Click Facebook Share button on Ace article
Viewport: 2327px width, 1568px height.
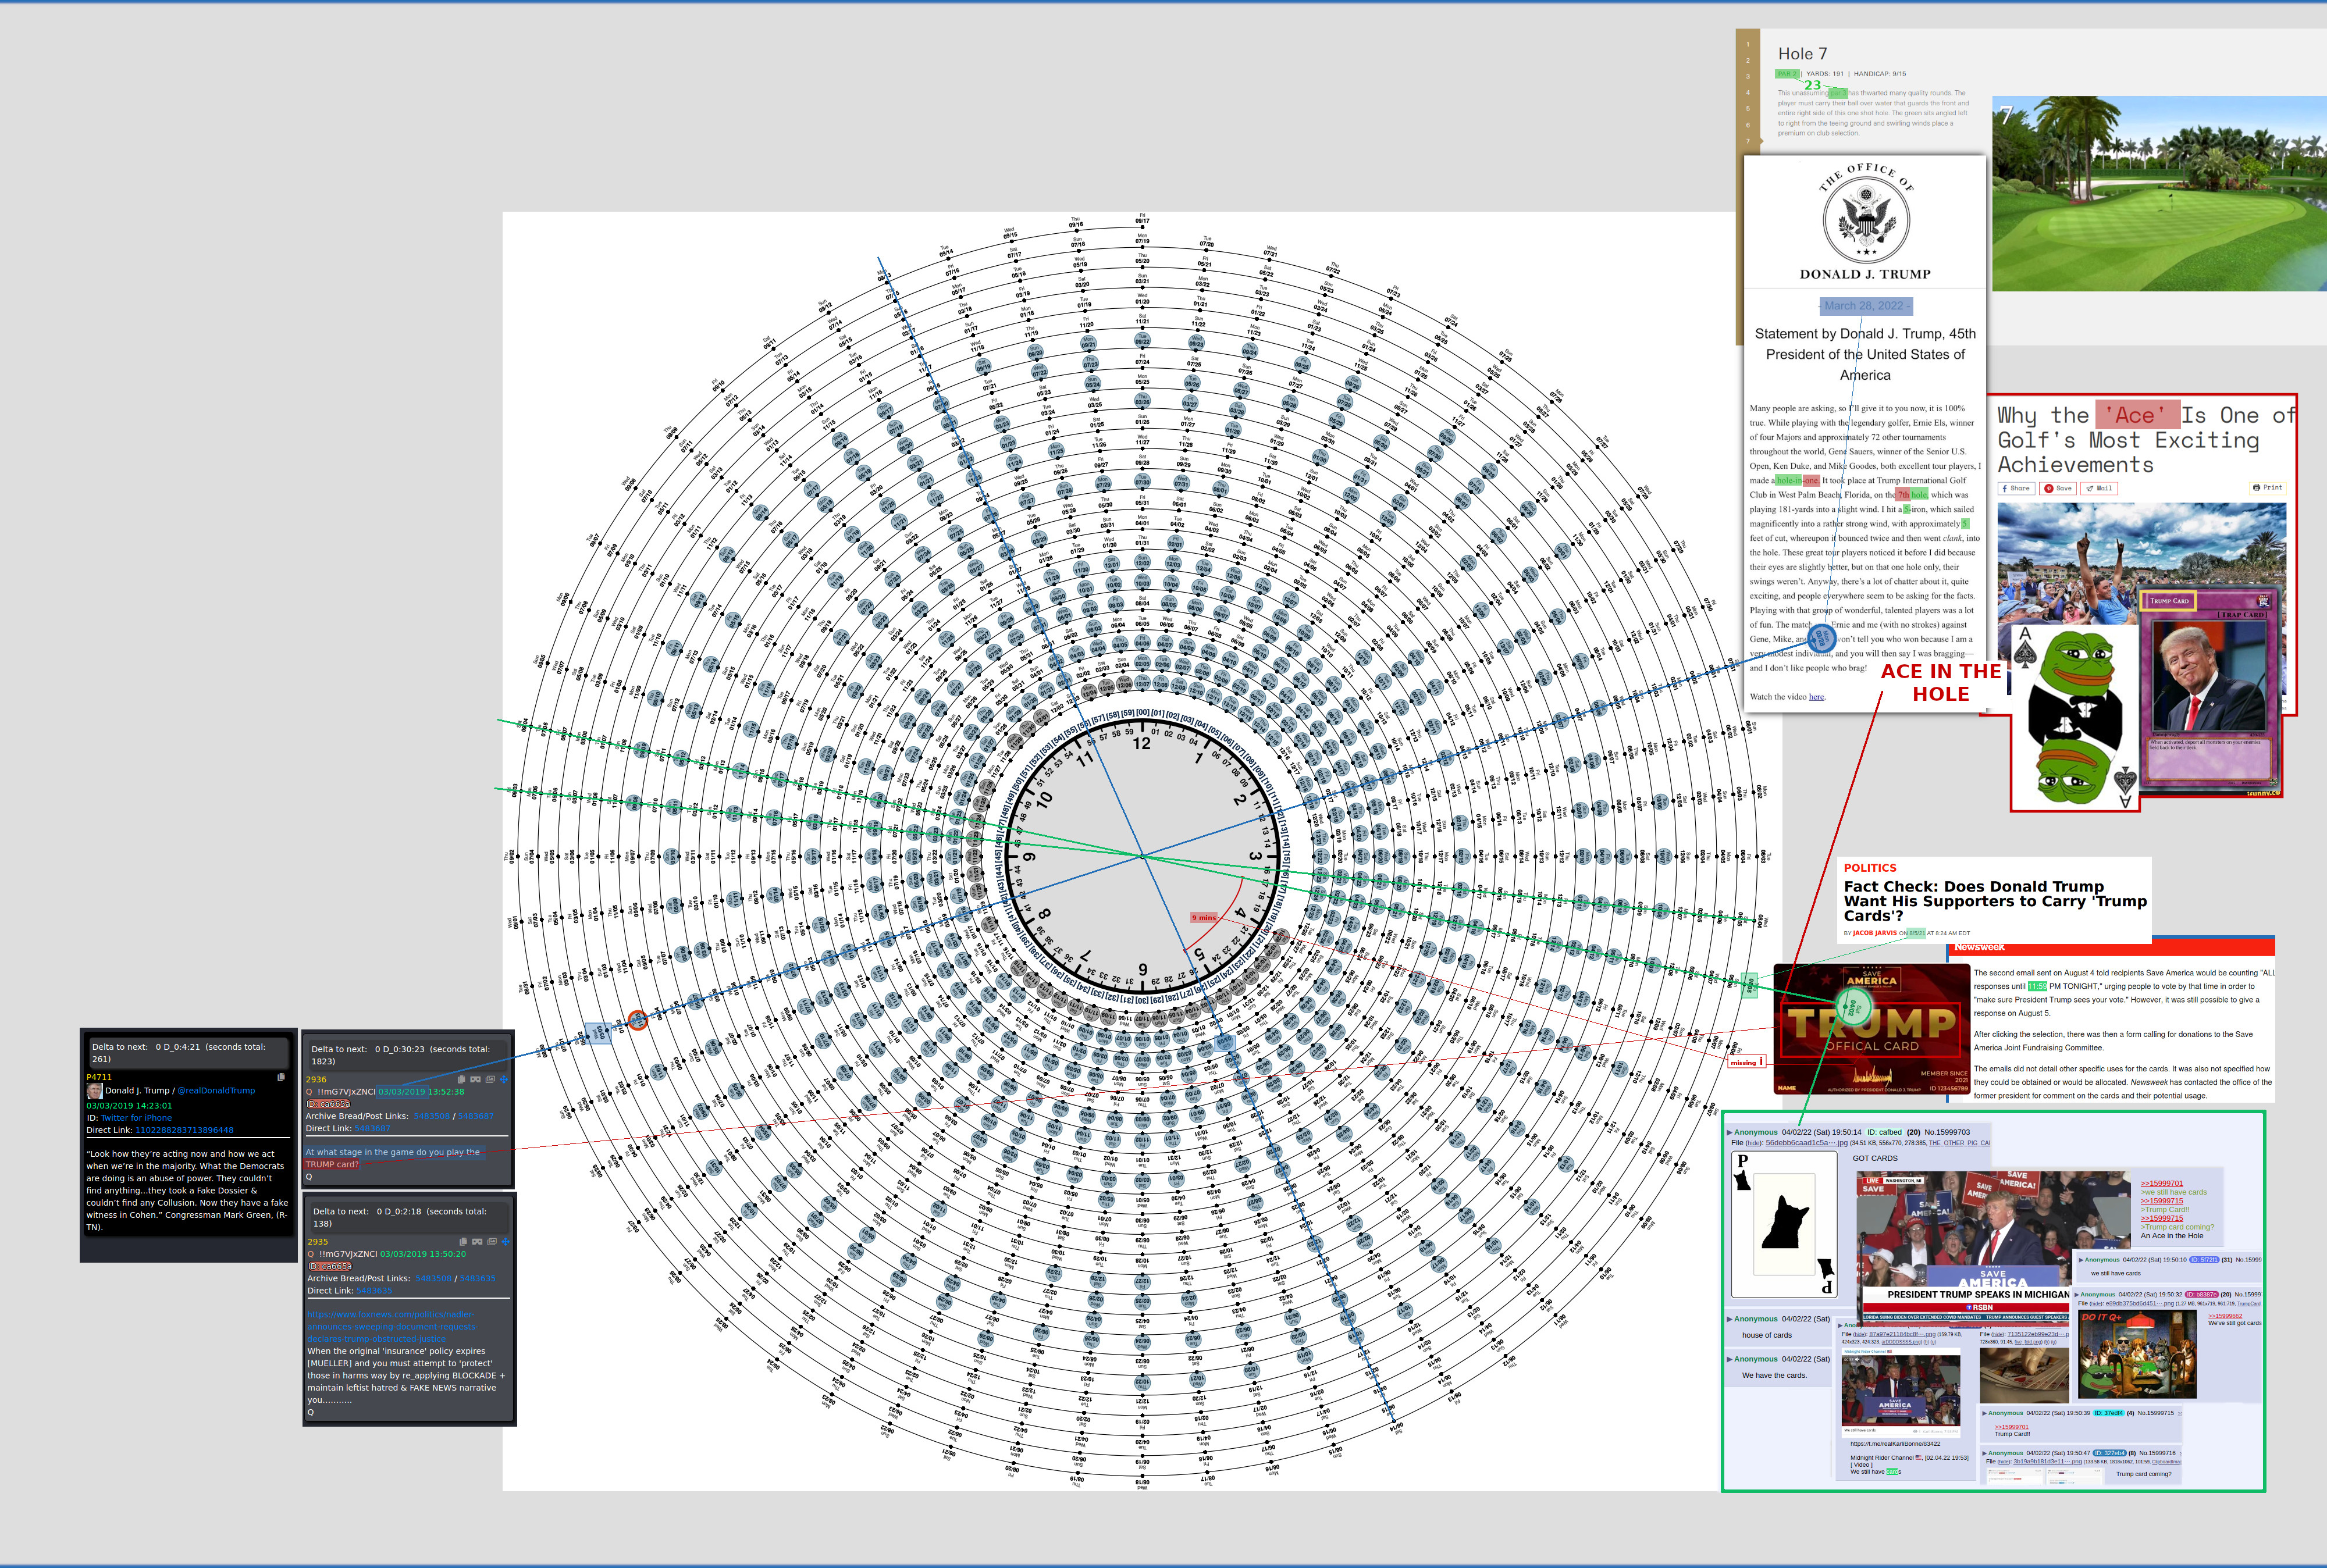(2016, 488)
